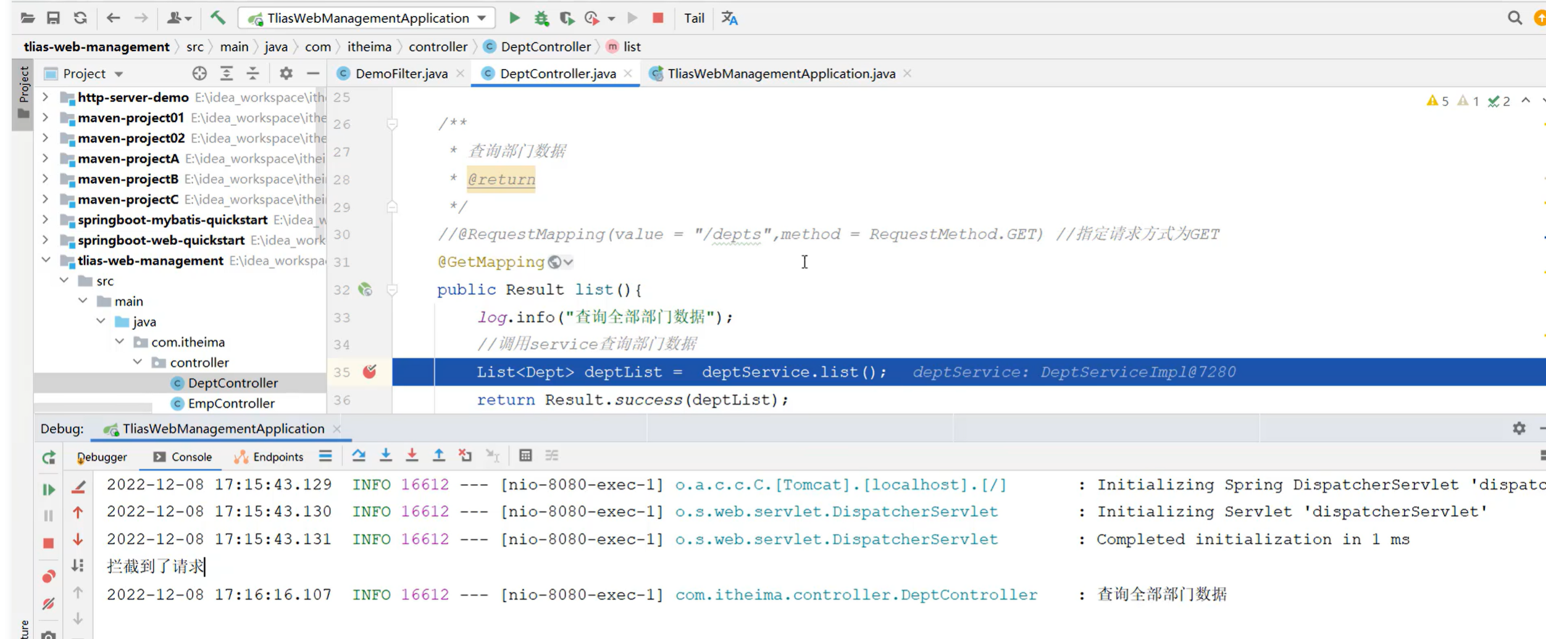Switch to the Debugger tab

[101, 456]
